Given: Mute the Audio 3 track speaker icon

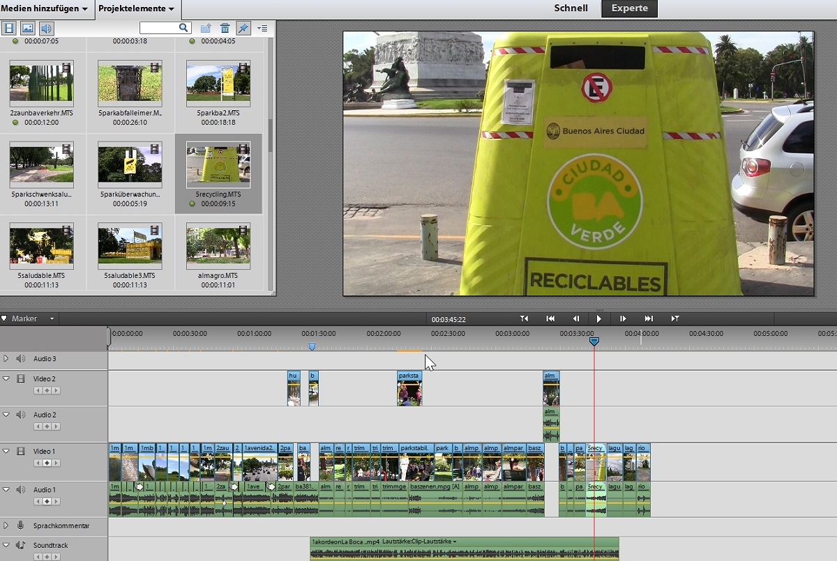Looking at the screenshot, I should 21,358.
